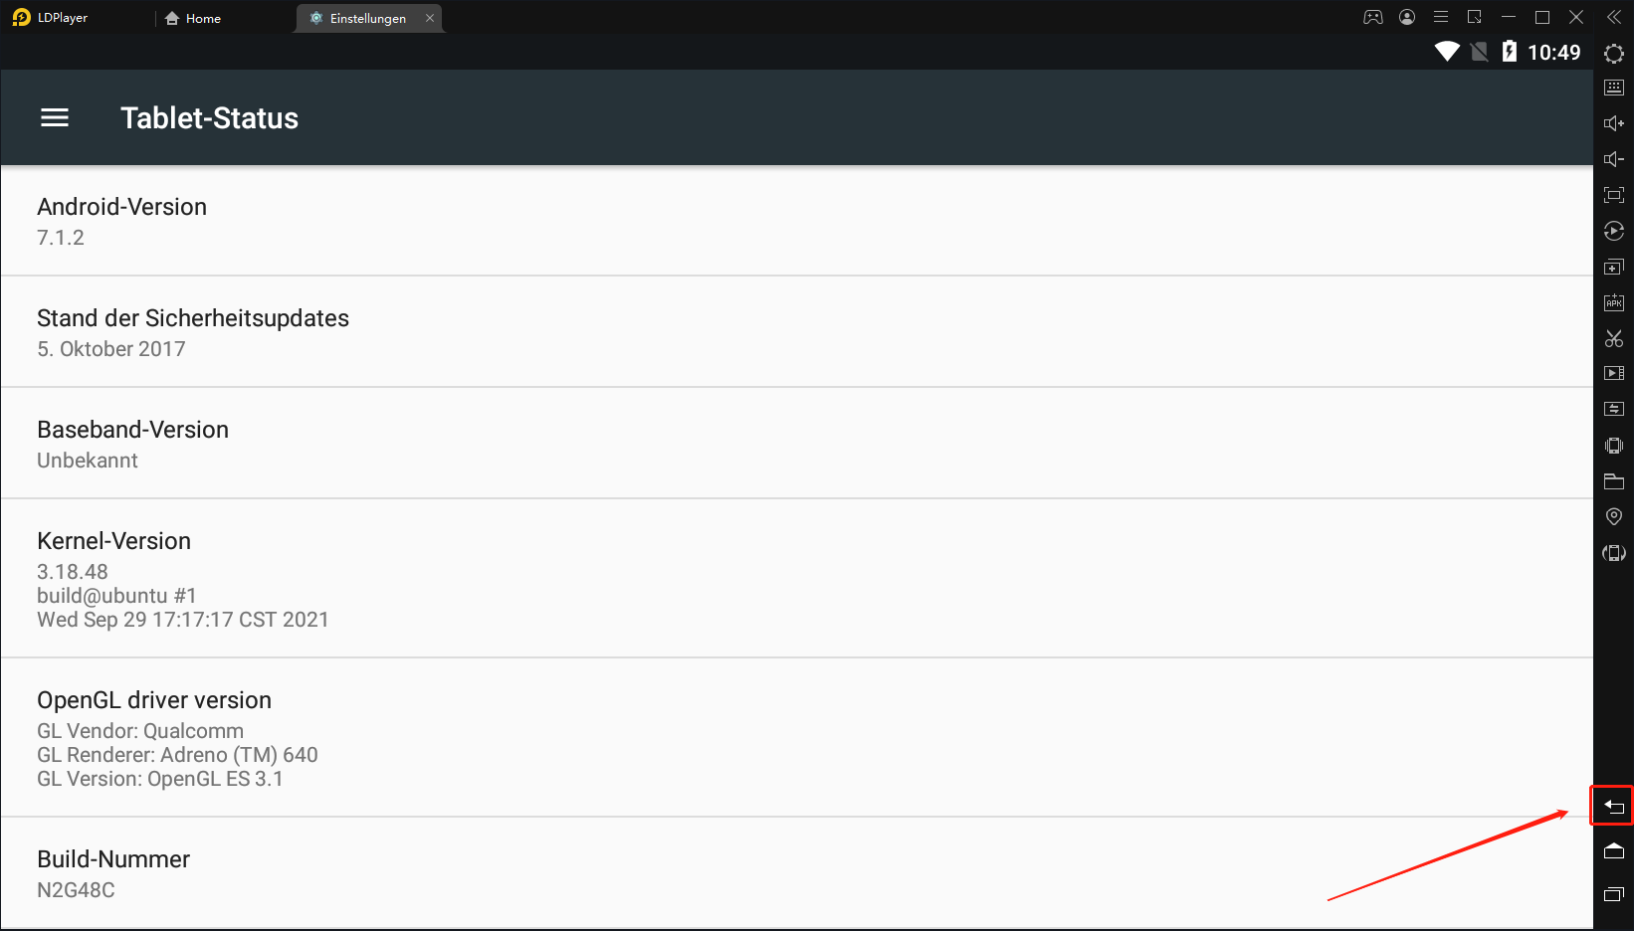Open the shared folder icon
Image resolution: width=1634 pixels, height=931 pixels.
1614,481
